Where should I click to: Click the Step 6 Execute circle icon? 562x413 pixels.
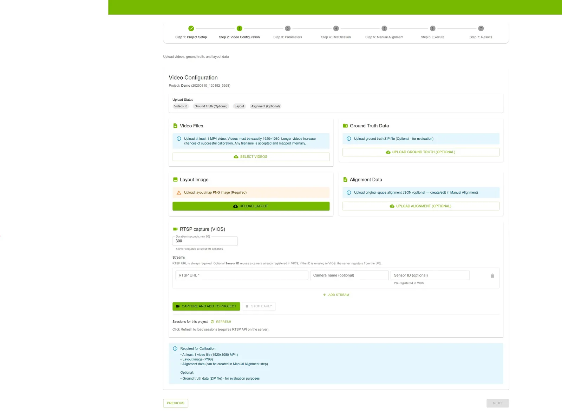432,28
